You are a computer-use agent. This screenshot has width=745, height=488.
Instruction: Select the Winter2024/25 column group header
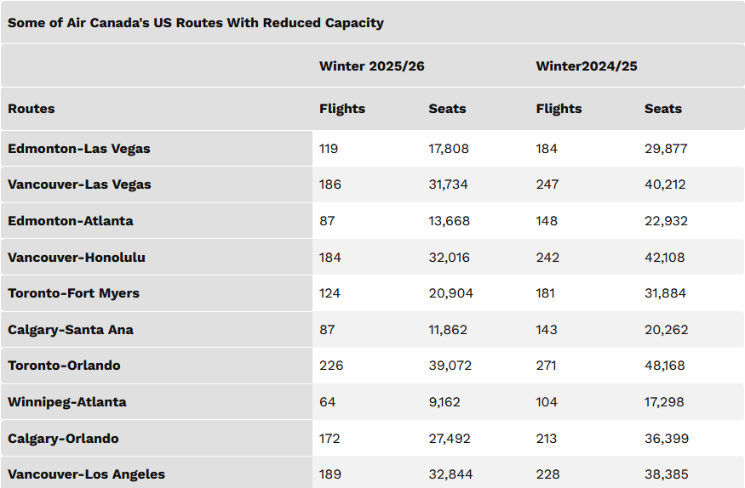(587, 66)
